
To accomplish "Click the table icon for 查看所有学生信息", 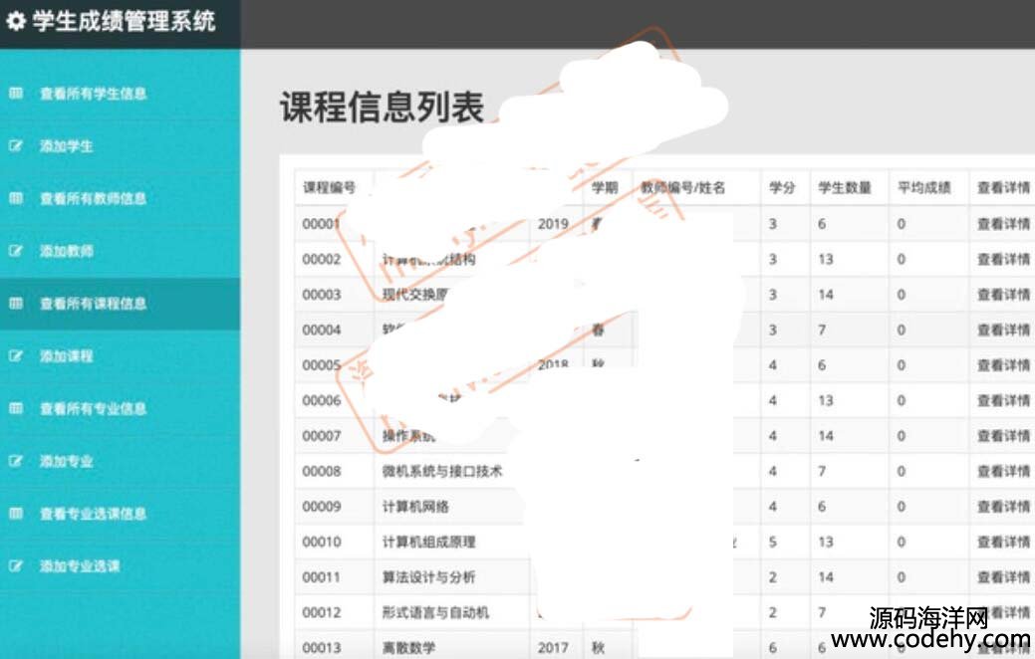I will click(16, 93).
